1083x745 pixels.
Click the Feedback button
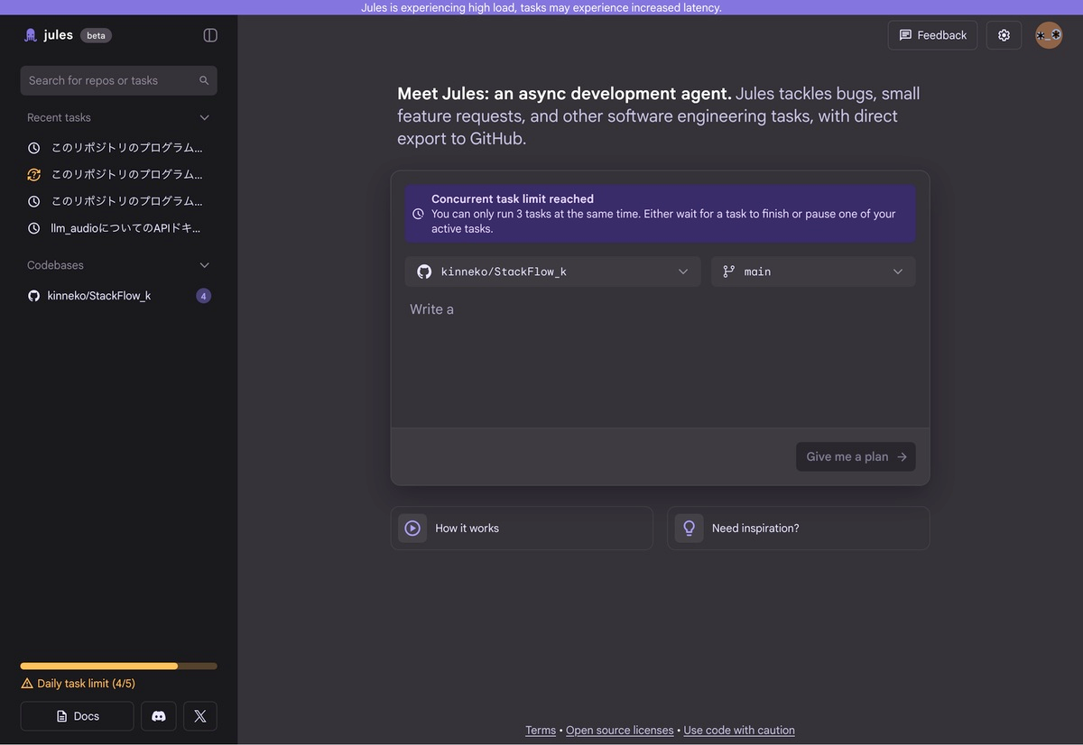932,35
